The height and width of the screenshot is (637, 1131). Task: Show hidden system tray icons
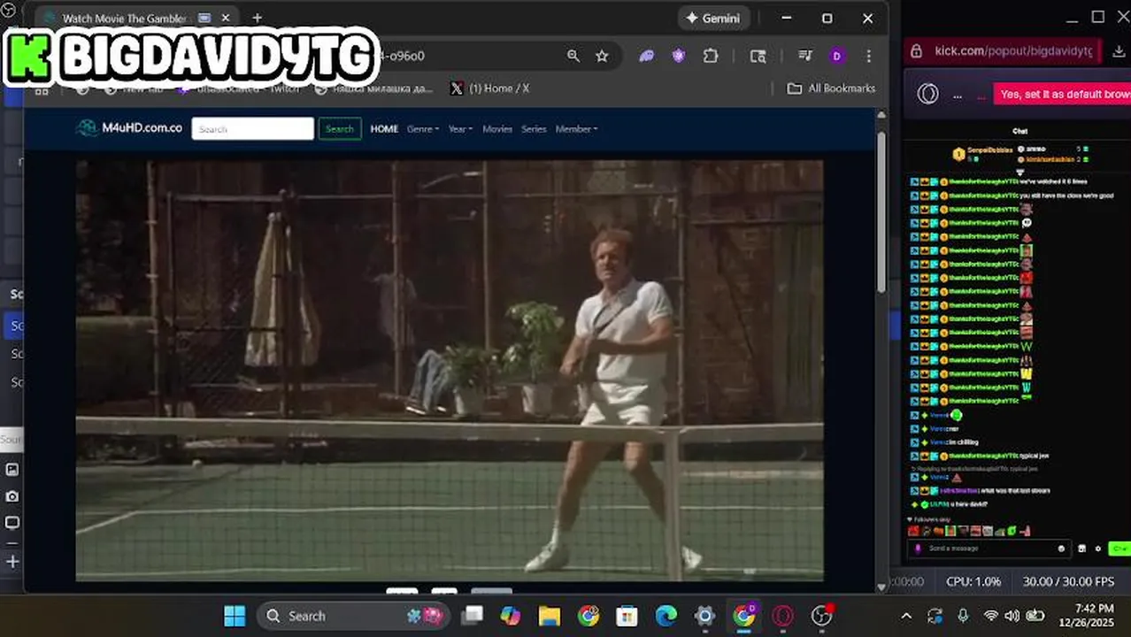[905, 616]
